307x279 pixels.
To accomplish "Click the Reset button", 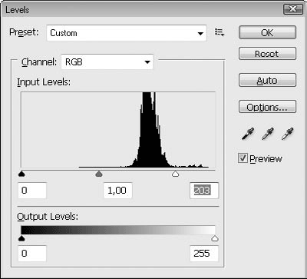I will pos(267,54).
